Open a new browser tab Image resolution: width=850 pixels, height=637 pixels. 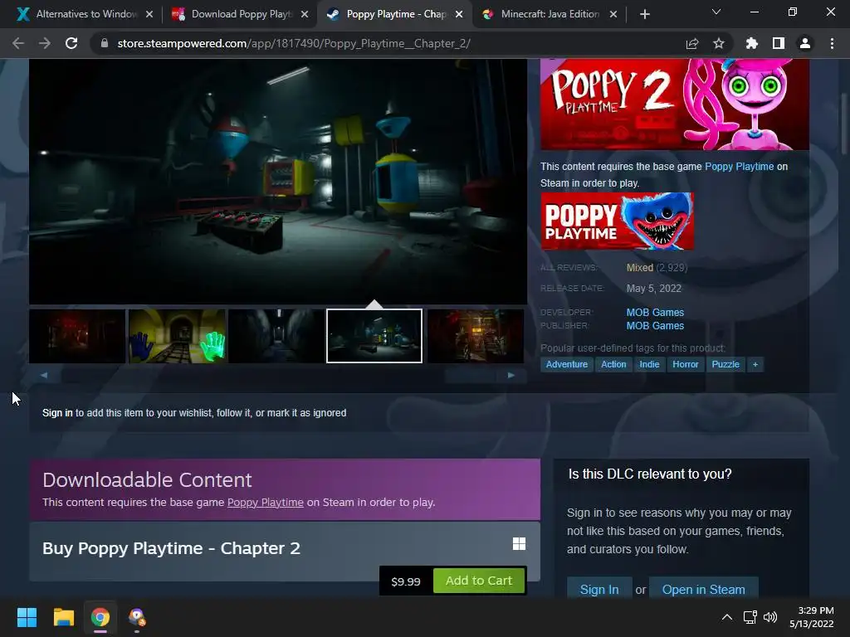(x=644, y=14)
